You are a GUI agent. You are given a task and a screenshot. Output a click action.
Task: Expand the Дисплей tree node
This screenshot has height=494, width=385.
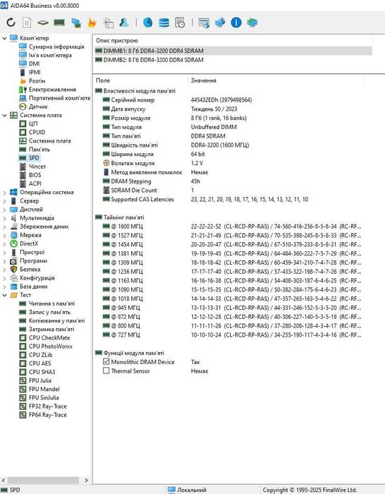coord(4,210)
